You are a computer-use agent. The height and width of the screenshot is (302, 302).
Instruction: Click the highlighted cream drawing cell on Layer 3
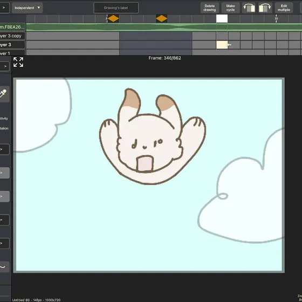point(222,45)
